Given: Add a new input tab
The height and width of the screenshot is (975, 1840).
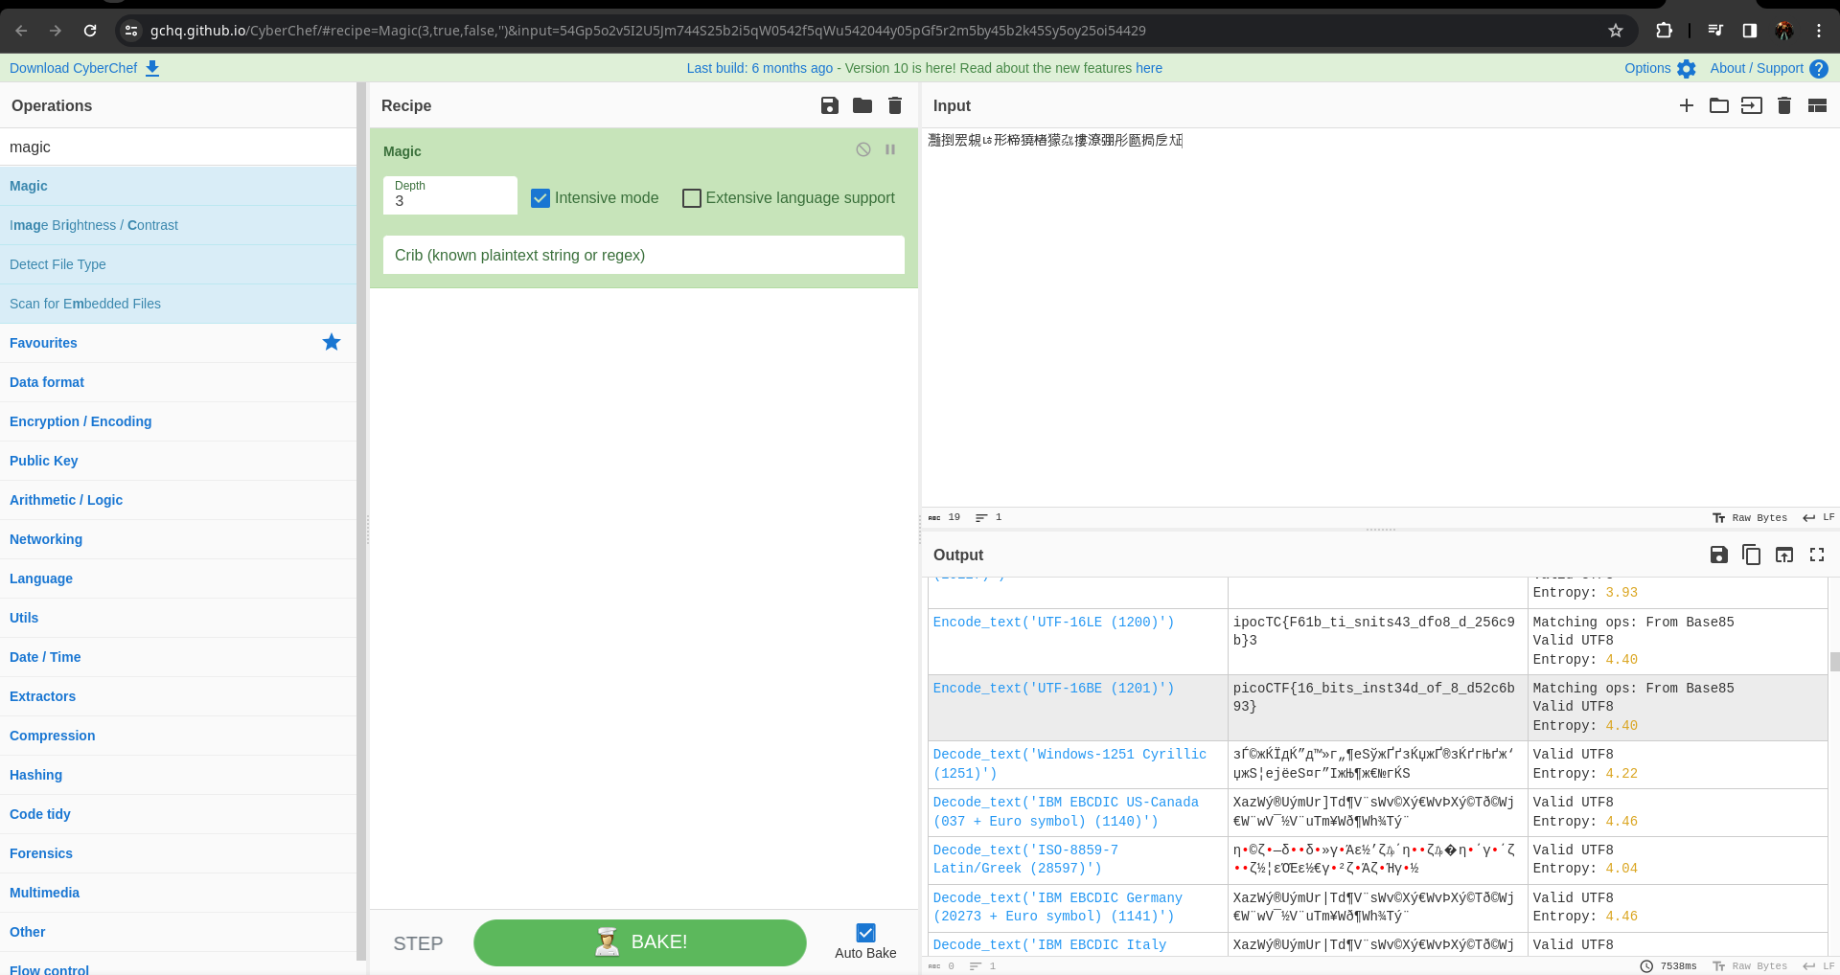Looking at the screenshot, I should pos(1686,105).
